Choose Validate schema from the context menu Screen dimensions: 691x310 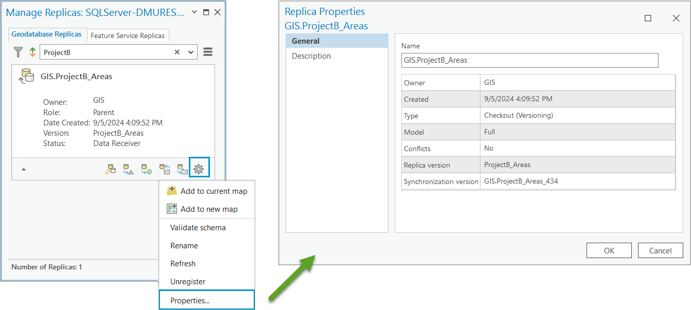[197, 227]
